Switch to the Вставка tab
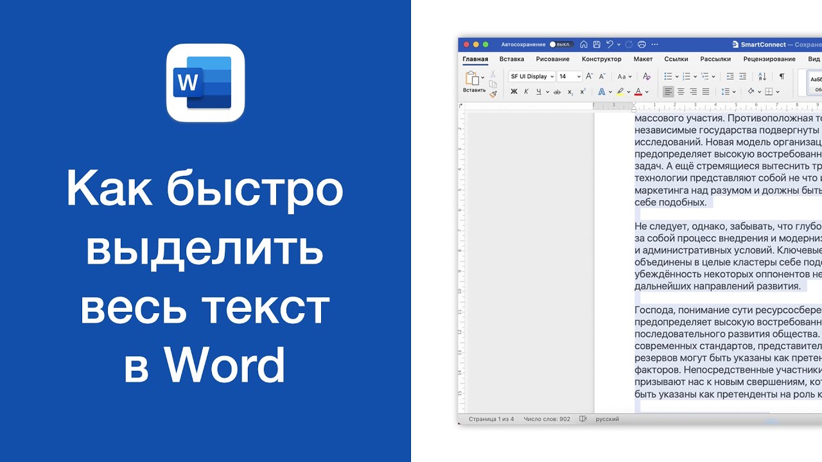This screenshot has width=822, height=462. coord(512,59)
